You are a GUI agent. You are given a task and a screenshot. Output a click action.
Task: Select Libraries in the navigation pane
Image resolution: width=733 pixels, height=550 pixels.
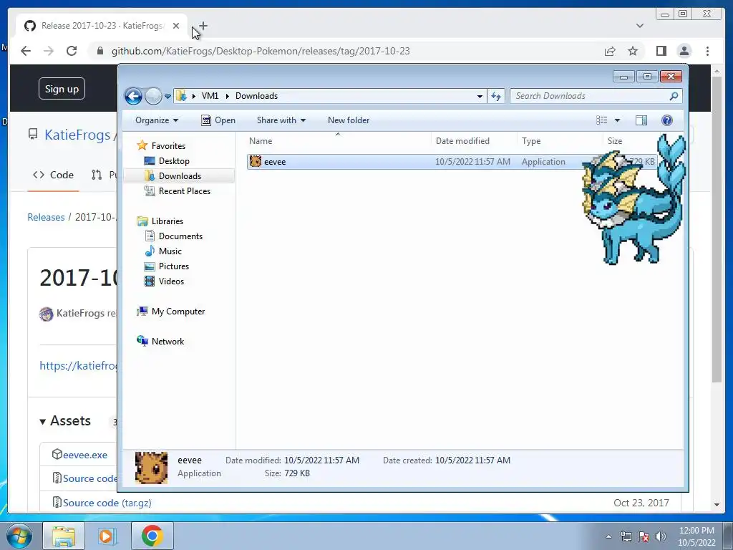click(167, 221)
